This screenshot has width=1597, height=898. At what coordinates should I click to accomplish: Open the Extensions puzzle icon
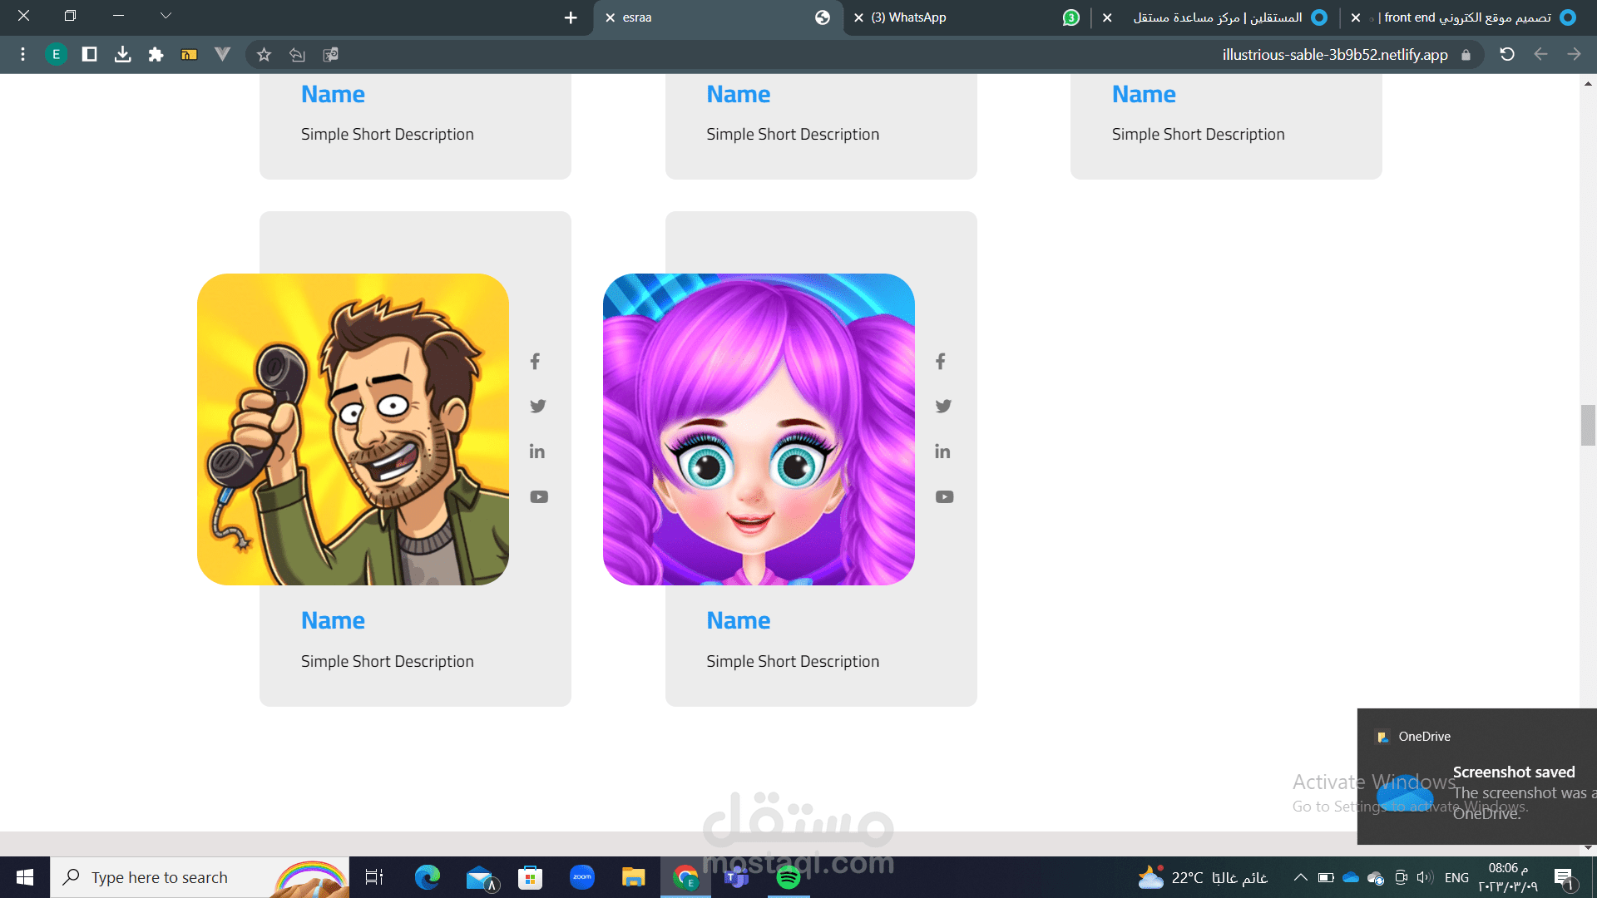[x=156, y=55]
